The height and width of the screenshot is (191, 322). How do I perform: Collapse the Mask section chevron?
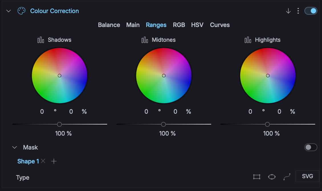pyautogui.click(x=15, y=147)
